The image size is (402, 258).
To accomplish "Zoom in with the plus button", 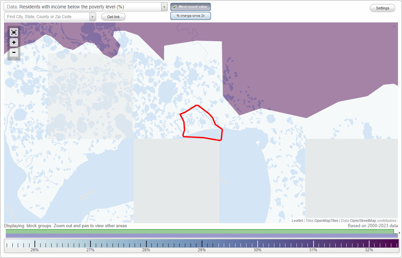I will click(14, 42).
